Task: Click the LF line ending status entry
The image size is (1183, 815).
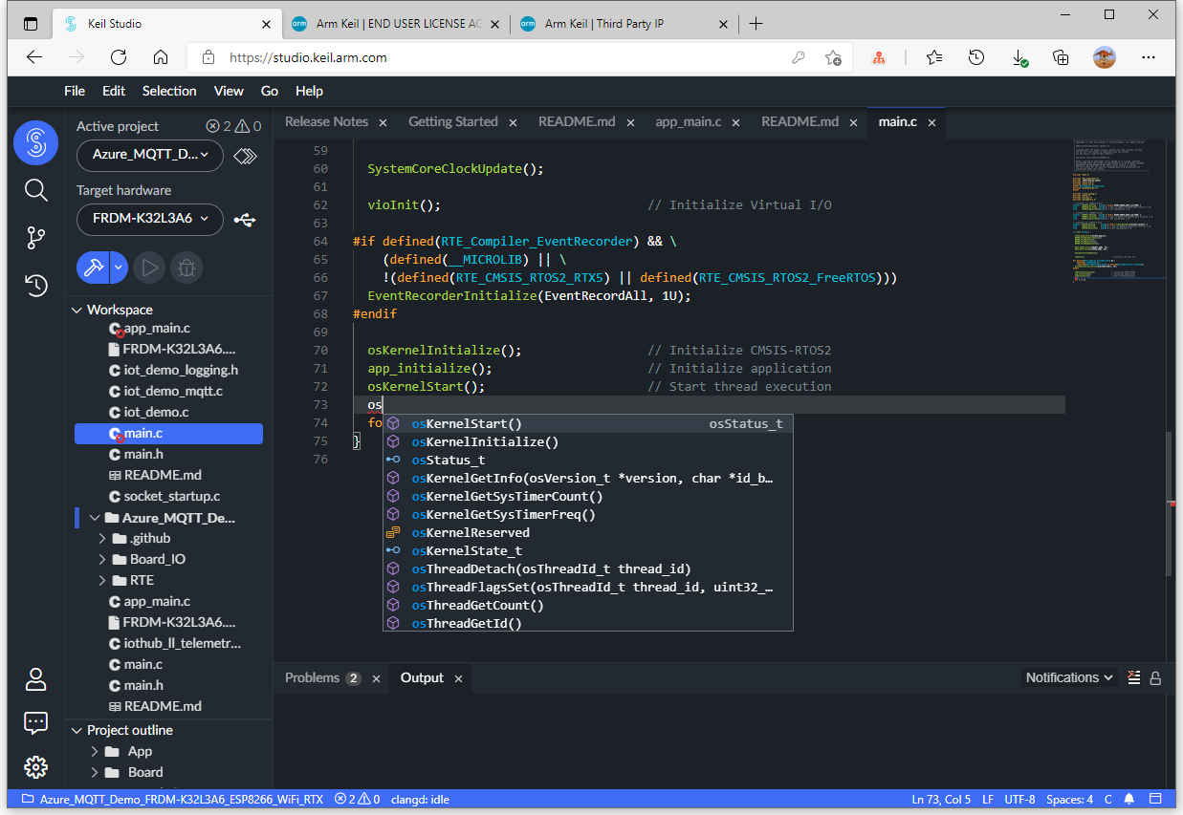Action: click(988, 799)
